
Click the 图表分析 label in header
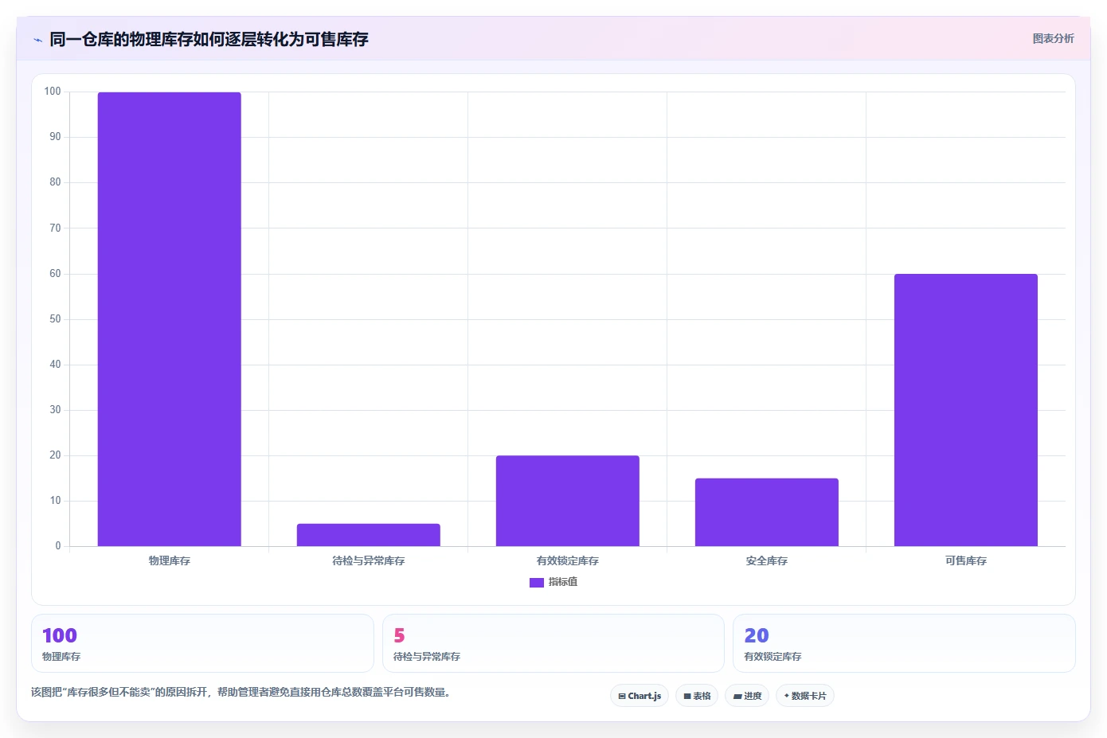1053,38
